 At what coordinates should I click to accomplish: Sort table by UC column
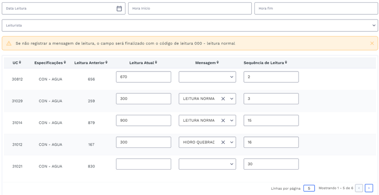(17, 63)
